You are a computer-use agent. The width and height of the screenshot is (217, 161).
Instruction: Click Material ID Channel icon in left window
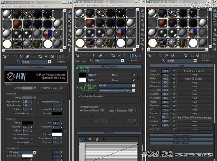tap(46, 56)
